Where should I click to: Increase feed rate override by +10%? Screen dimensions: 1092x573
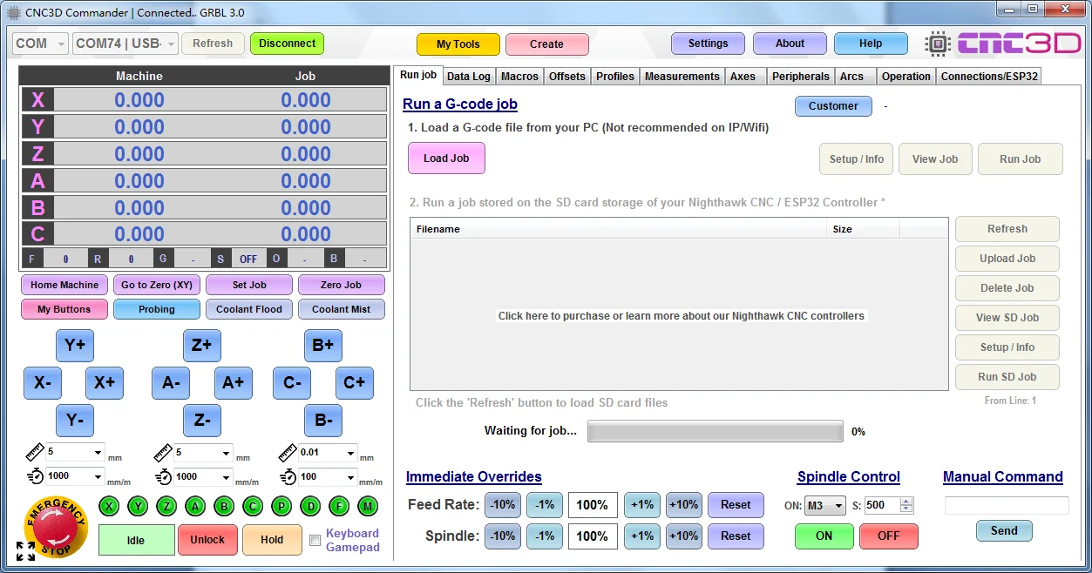coord(684,505)
